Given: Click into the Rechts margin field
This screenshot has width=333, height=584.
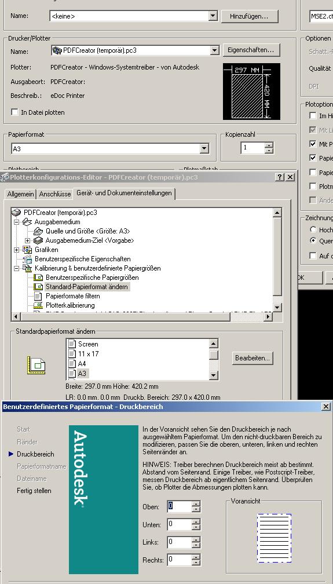Looking at the screenshot, I should (x=180, y=560).
